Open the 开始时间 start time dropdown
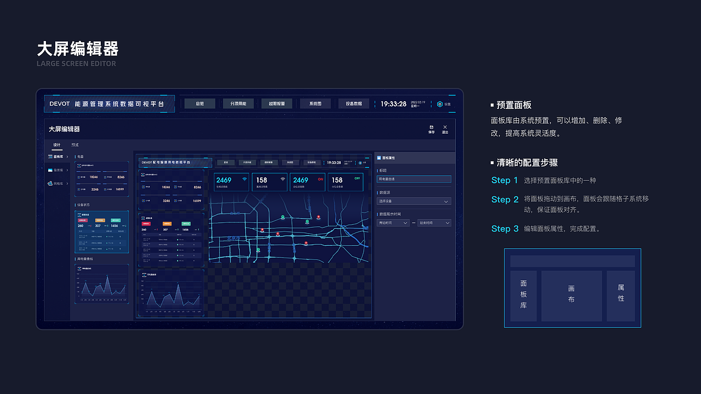The height and width of the screenshot is (394, 701). click(x=393, y=223)
